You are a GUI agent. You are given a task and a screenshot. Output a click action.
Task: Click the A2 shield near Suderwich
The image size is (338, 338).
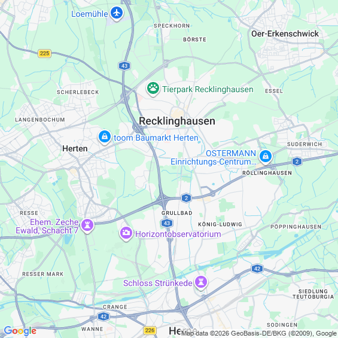[297, 162]
